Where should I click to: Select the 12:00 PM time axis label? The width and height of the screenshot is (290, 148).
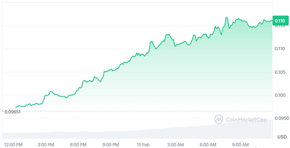click(13, 144)
